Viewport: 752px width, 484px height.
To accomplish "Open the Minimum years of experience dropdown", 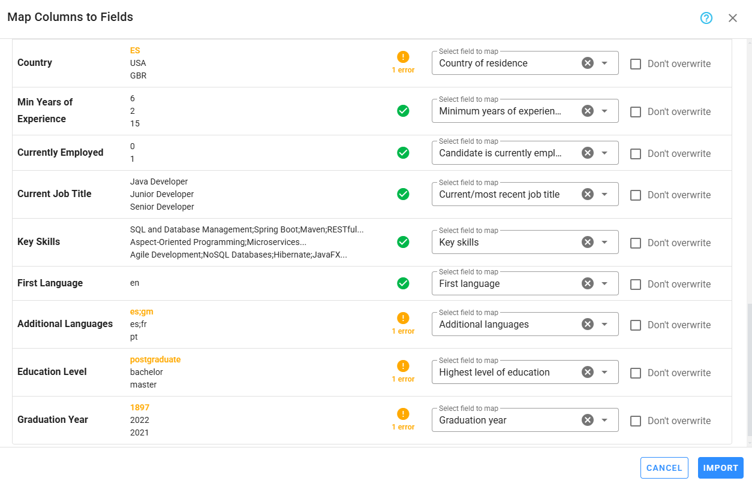I will coord(604,111).
